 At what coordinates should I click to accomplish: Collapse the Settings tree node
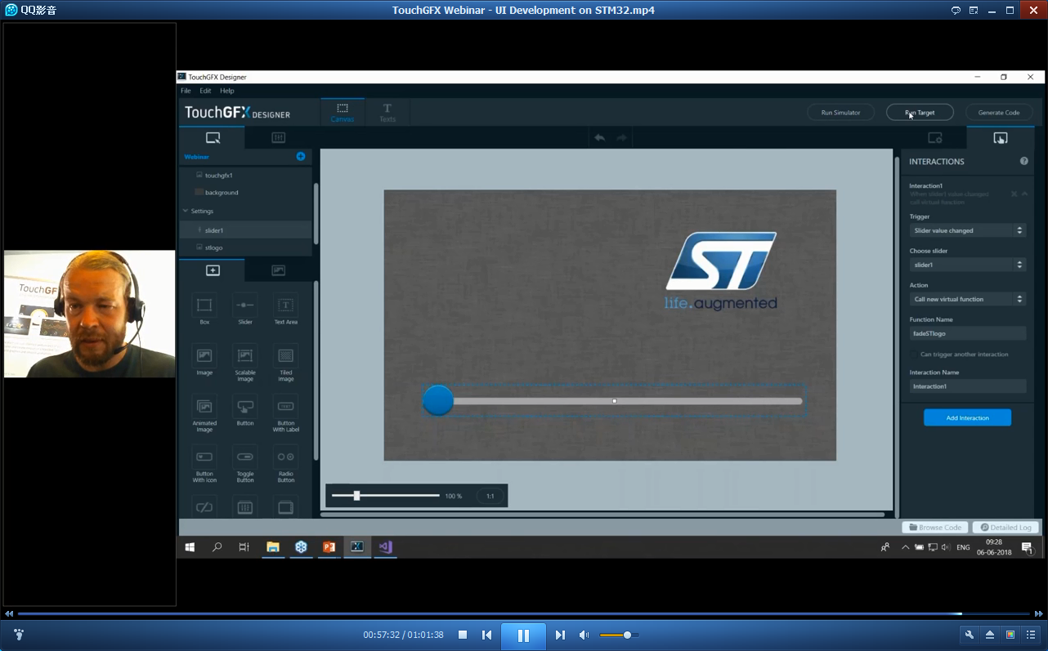coord(186,211)
